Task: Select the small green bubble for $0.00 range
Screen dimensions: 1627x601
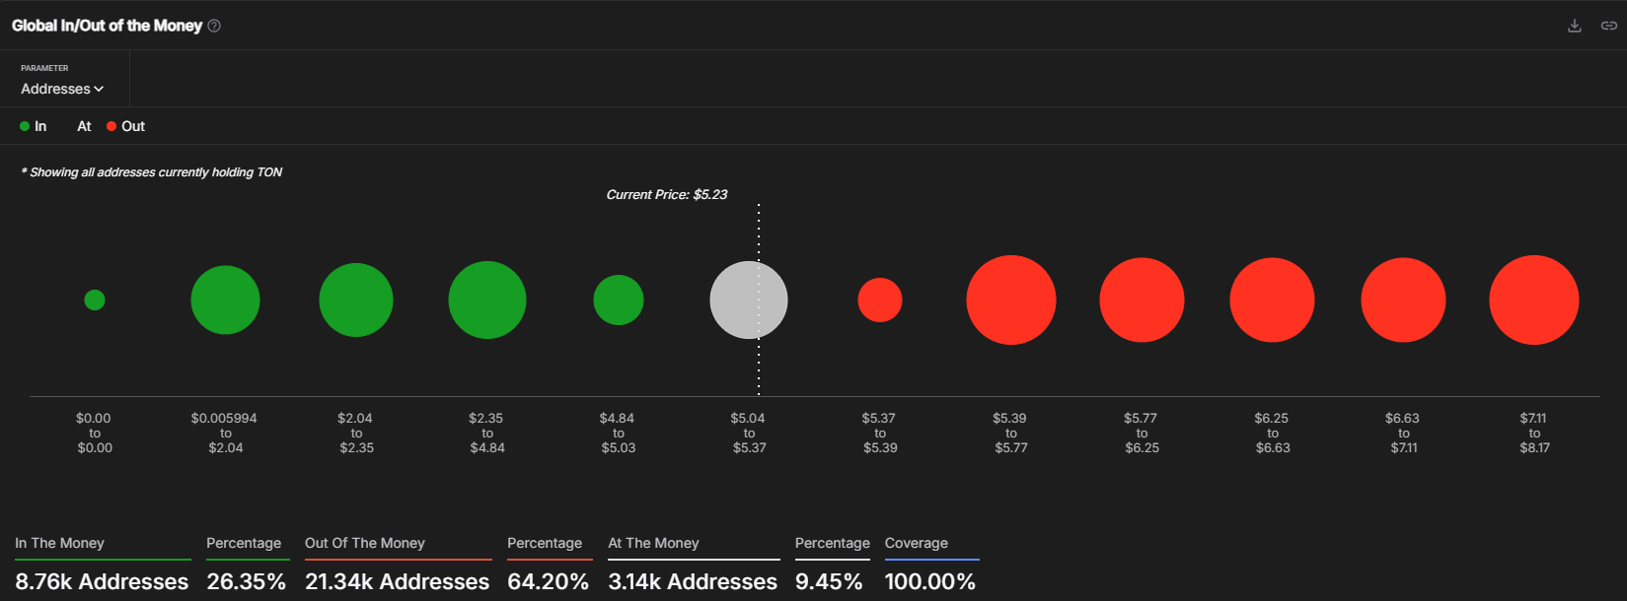Action: [95, 300]
